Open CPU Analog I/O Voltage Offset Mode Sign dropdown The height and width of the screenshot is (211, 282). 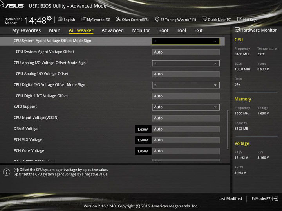pyautogui.click(x=186, y=63)
